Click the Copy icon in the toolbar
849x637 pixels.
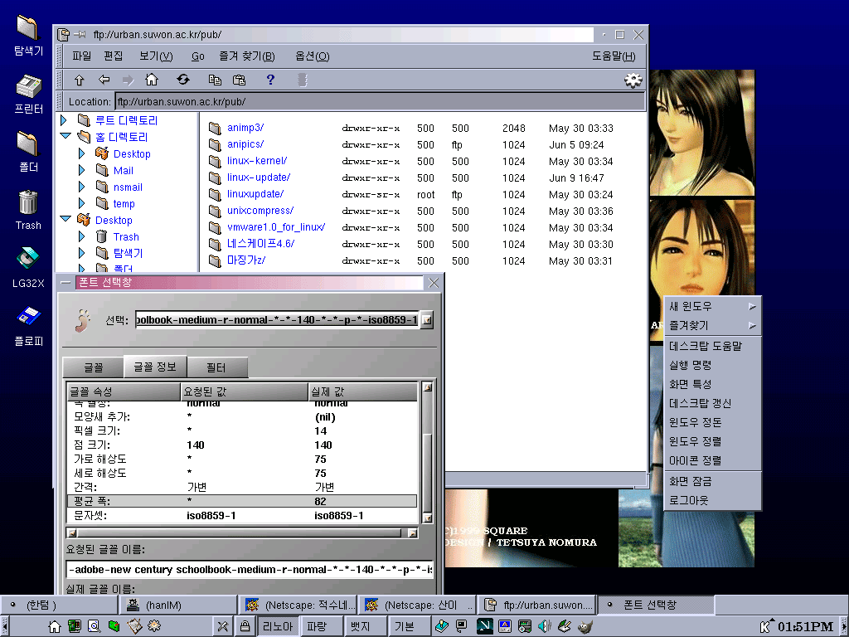coord(215,80)
